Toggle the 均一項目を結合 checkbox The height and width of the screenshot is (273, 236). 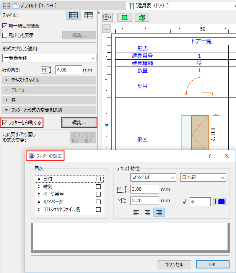[x=5, y=26]
